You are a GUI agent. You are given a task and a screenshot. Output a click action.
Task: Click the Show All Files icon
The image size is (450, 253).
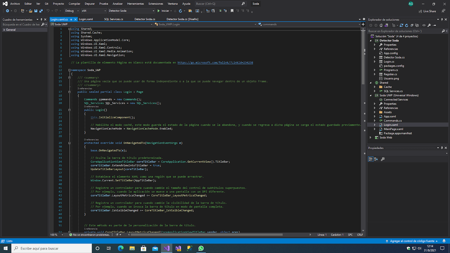click(x=417, y=25)
